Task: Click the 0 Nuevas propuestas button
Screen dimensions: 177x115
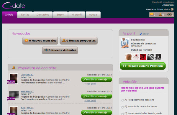Action: coord(78,41)
